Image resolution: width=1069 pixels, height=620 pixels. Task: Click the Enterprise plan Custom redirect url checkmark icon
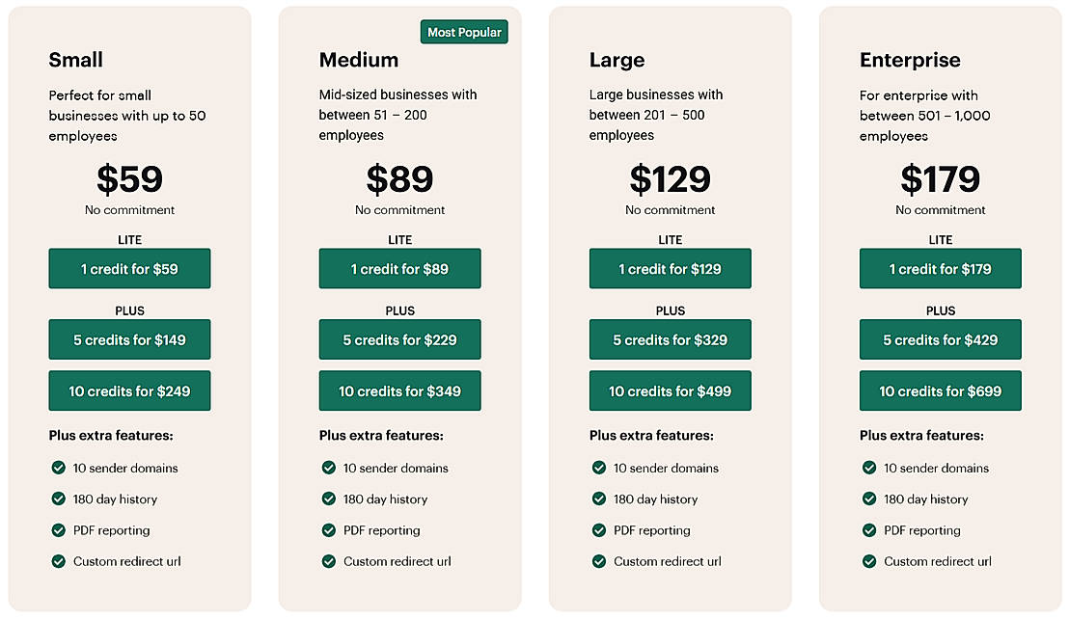click(x=869, y=561)
